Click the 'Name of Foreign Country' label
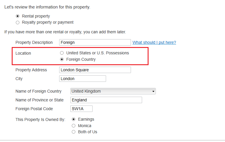 tap(38, 91)
